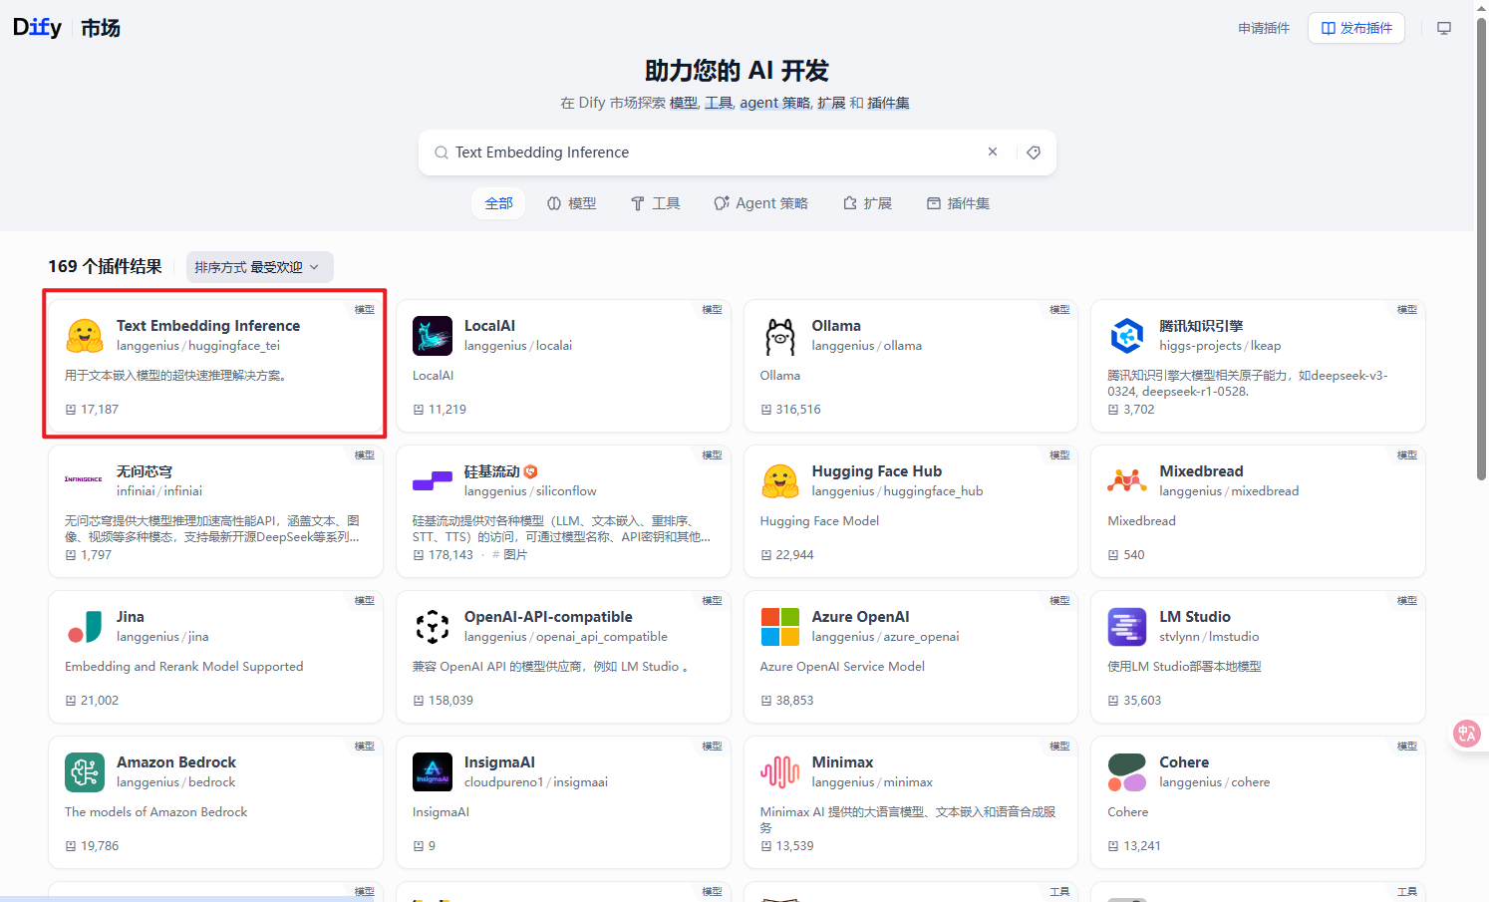
Task: Open the LM Studio plugin icon
Action: [x=1127, y=627]
